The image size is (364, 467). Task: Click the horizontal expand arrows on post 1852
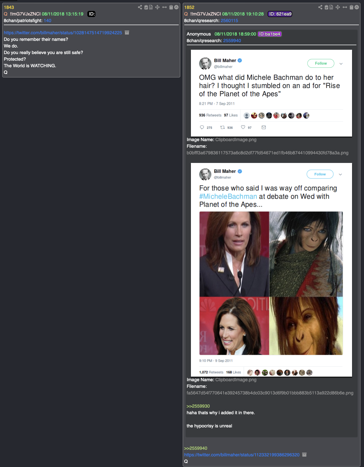point(345,7)
